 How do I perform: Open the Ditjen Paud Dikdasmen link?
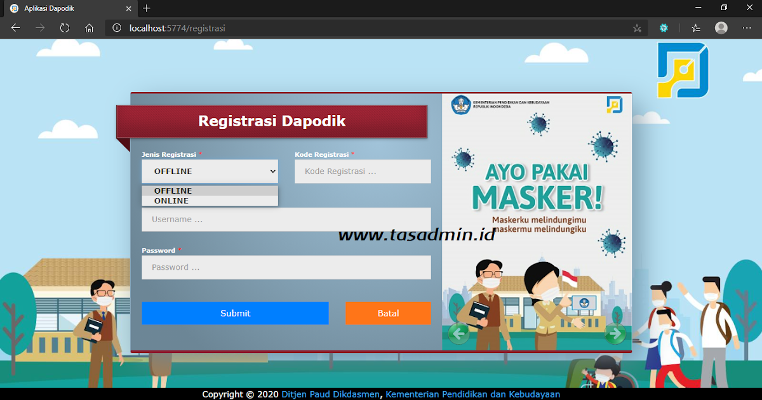pyautogui.click(x=330, y=394)
